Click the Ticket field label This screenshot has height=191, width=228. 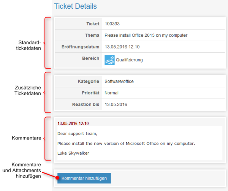tap(92, 24)
